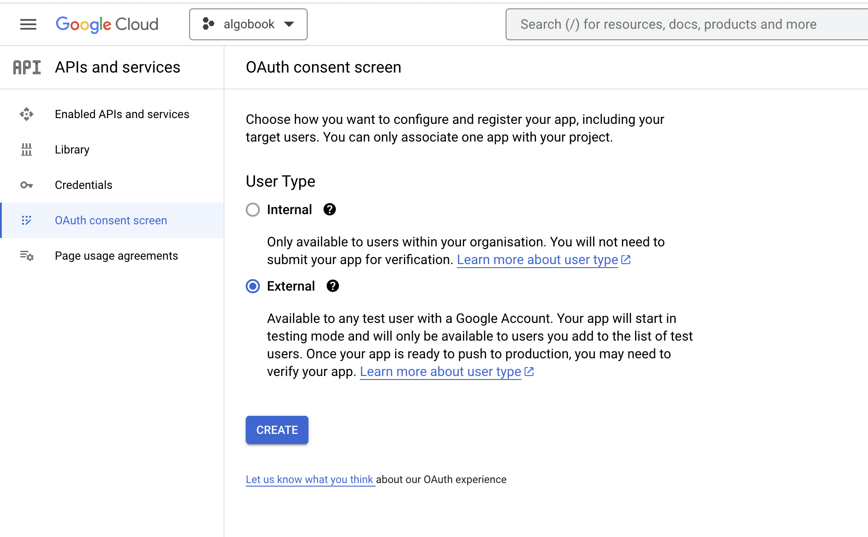The image size is (868, 537).
Task: Show help for External user type
Action: (333, 286)
